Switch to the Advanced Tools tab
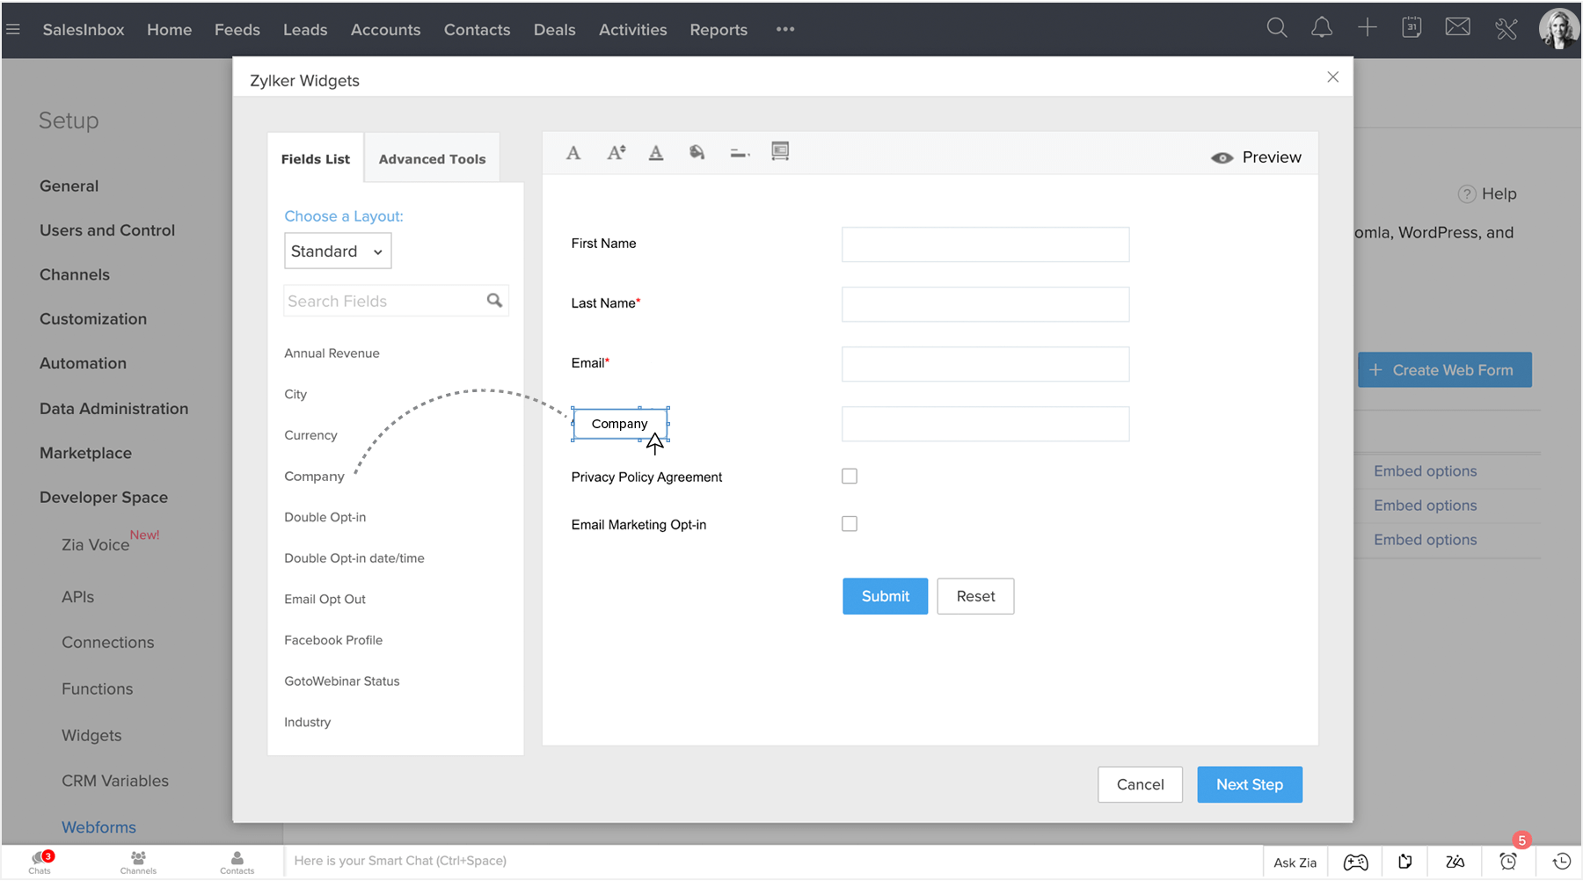Image resolution: width=1583 pixels, height=881 pixels. (x=432, y=159)
